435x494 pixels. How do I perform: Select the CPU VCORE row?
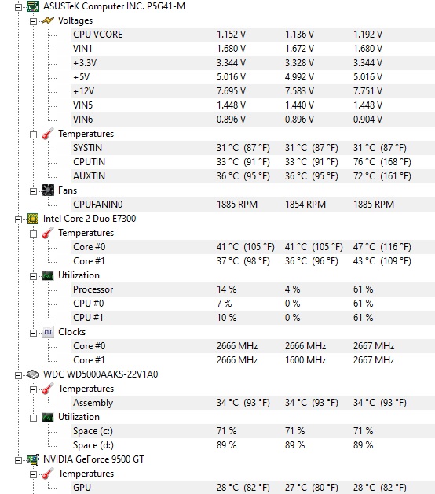253,35
